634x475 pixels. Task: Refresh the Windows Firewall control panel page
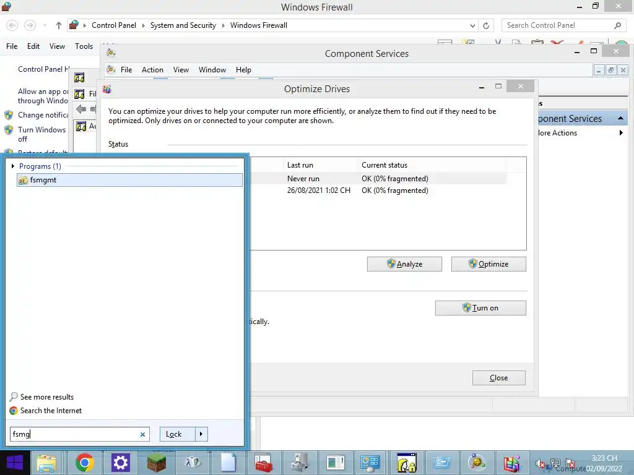pyautogui.click(x=486, y=25)
